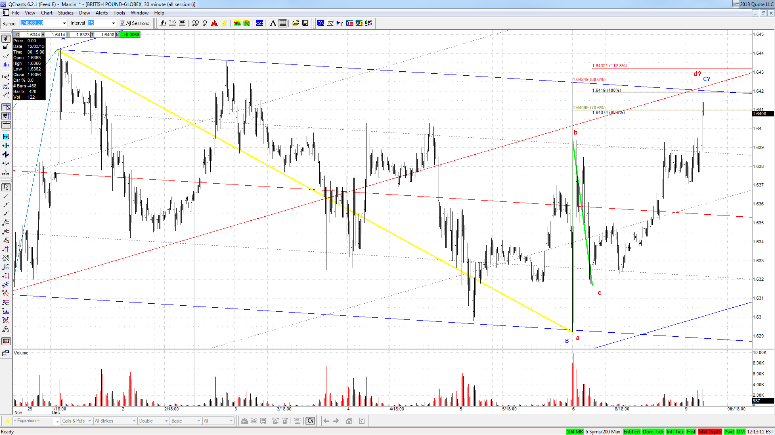This screenshot has width=775, height=435.
Task: Select the text annotation 'A' tool
Action: pos(273,23)
